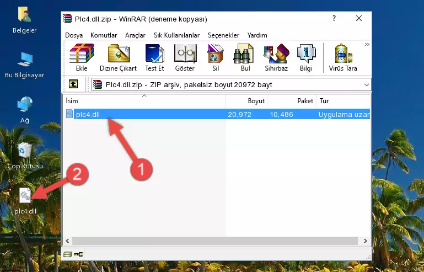
Task: Click the Virüs Tara scan icon
Action: click(343, 57)
